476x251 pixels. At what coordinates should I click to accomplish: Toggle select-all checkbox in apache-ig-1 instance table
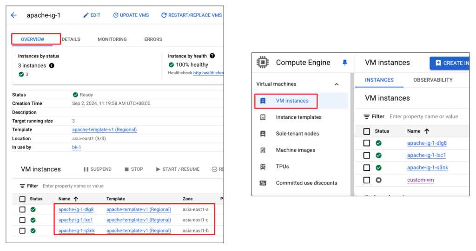coord(22,199)
